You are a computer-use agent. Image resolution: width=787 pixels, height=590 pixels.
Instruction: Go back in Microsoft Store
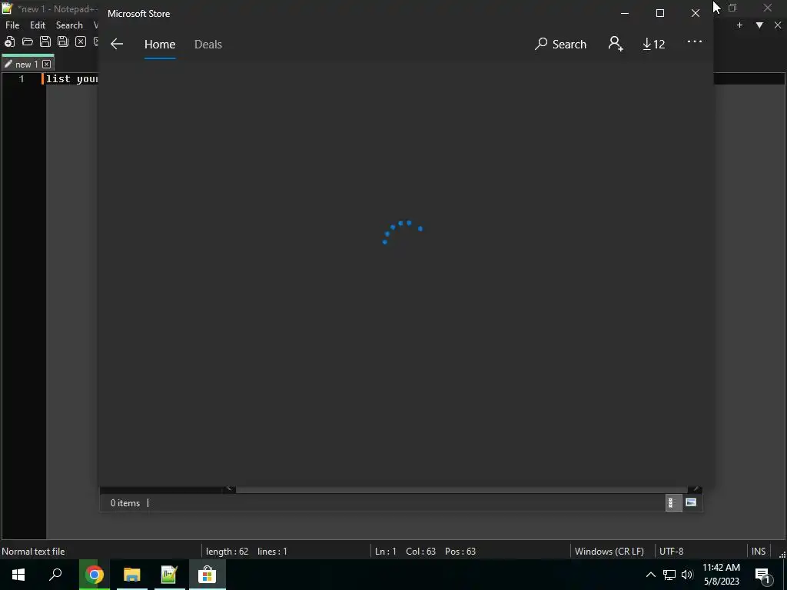[x=117, y=44]
